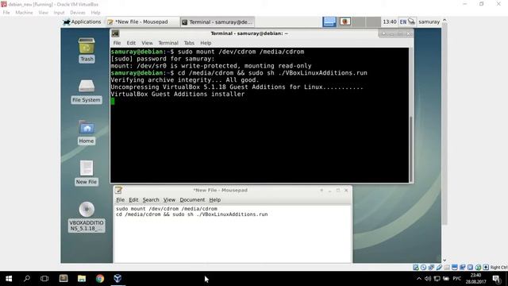The height and width of the screenshot is (286, 508).
Task: Open the File System desktop icon
Action: pyautogui.click(x=87, y=91)
